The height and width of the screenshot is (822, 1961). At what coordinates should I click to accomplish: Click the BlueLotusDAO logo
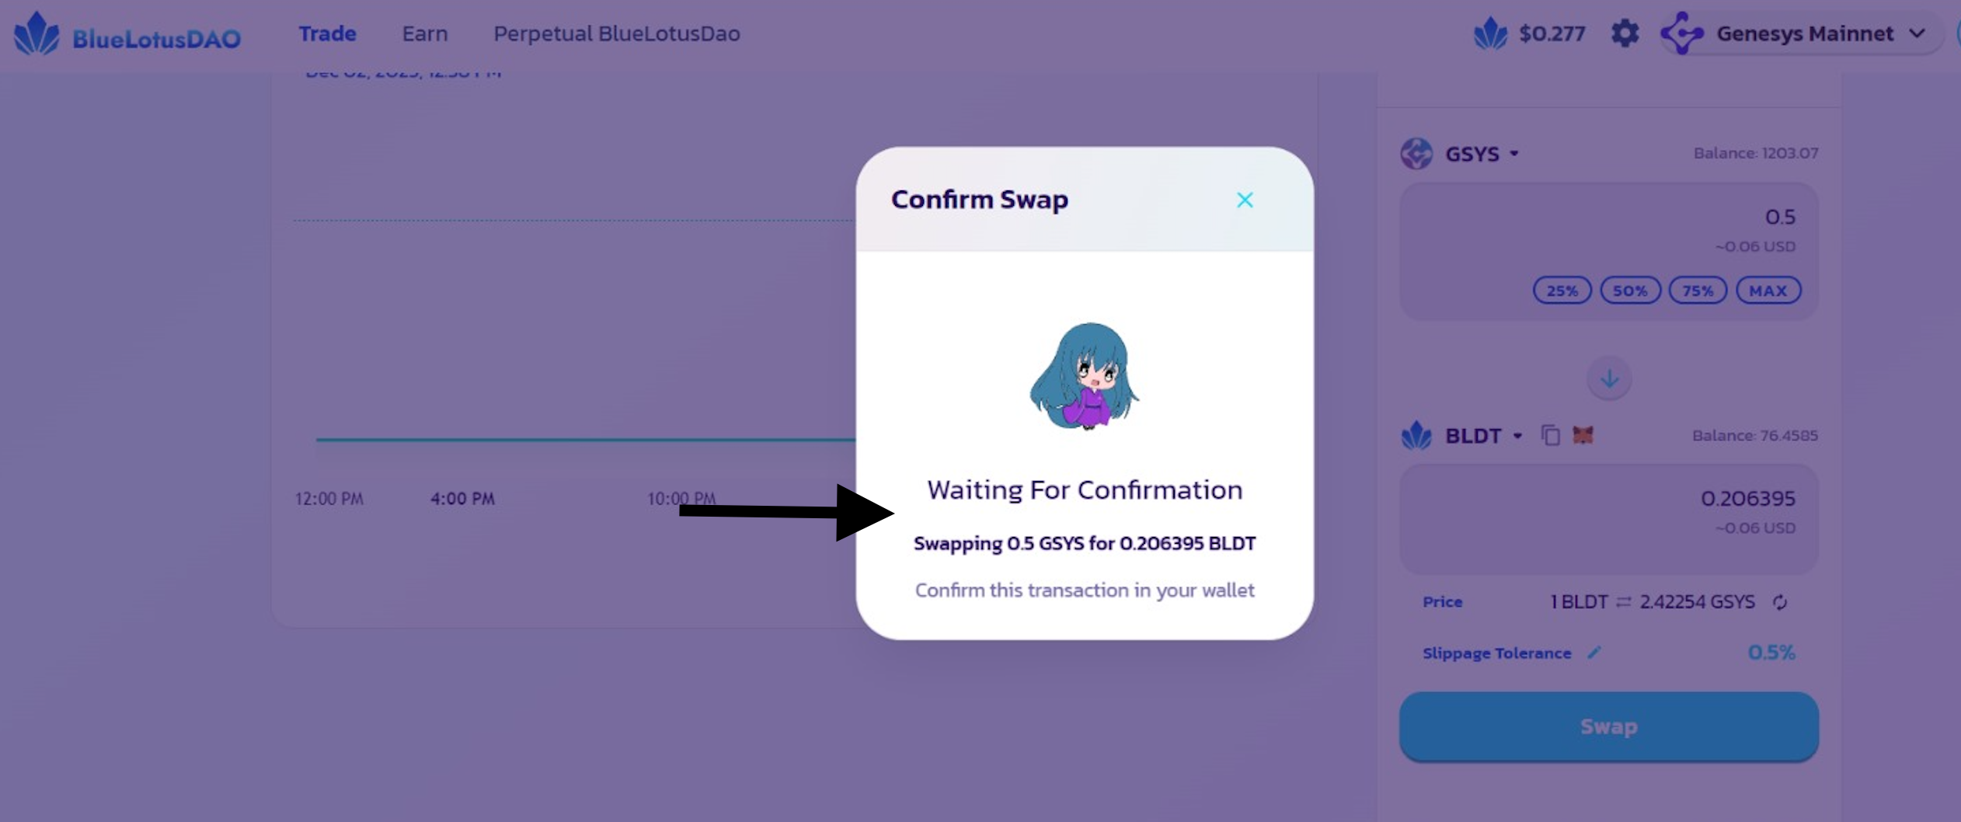(127, 34)
